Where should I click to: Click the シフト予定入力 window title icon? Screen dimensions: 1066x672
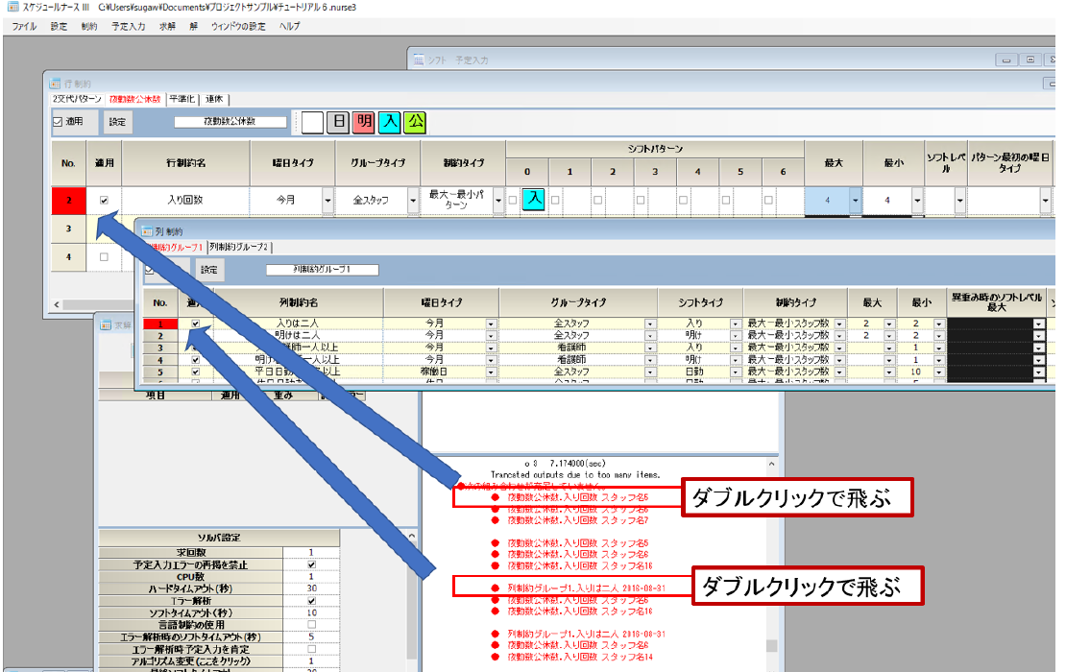click(419, 60)
